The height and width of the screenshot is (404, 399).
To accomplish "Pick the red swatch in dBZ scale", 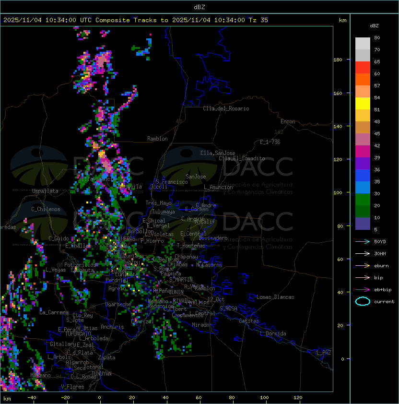I will [x=363, y=68].
